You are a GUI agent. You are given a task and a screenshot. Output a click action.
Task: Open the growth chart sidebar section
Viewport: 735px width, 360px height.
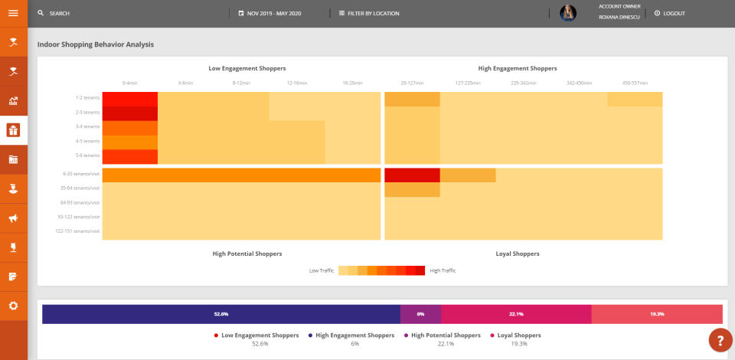click(13, 101)
